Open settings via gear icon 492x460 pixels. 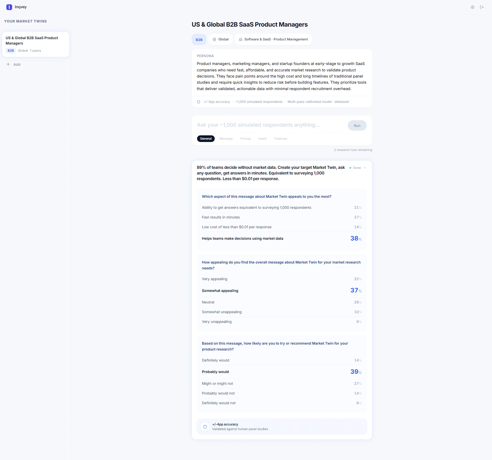click(x=473, y=7)
